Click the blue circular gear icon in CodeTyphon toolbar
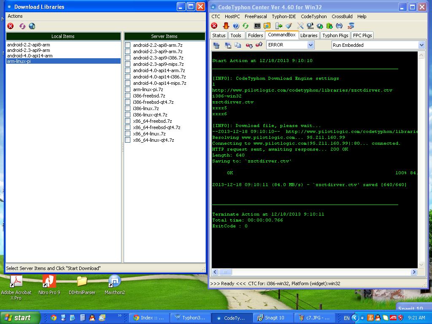432x324 pixels. tap(339, 26)
